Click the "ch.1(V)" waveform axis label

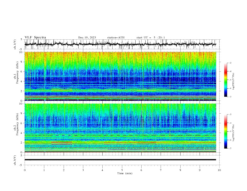point(15,44)
